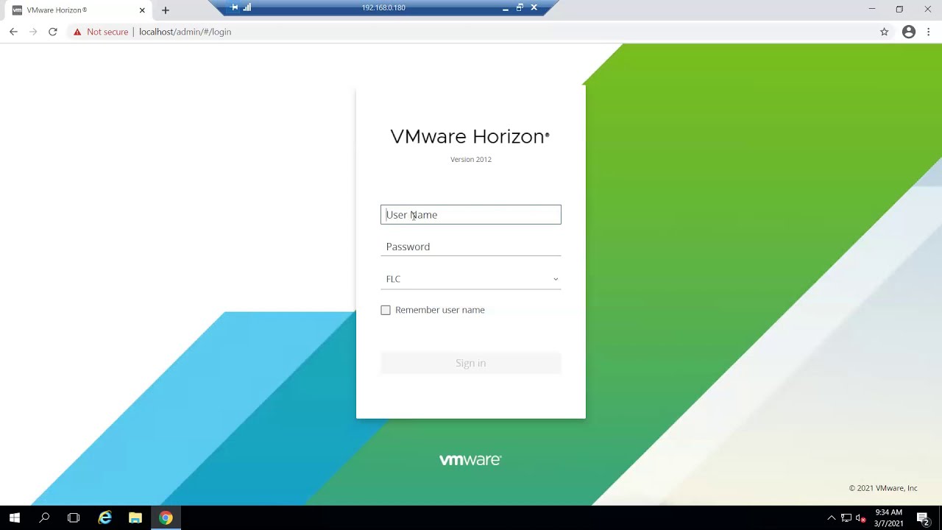Bookmark this page with the star icon
942x530 pixels.
(885, 32)
